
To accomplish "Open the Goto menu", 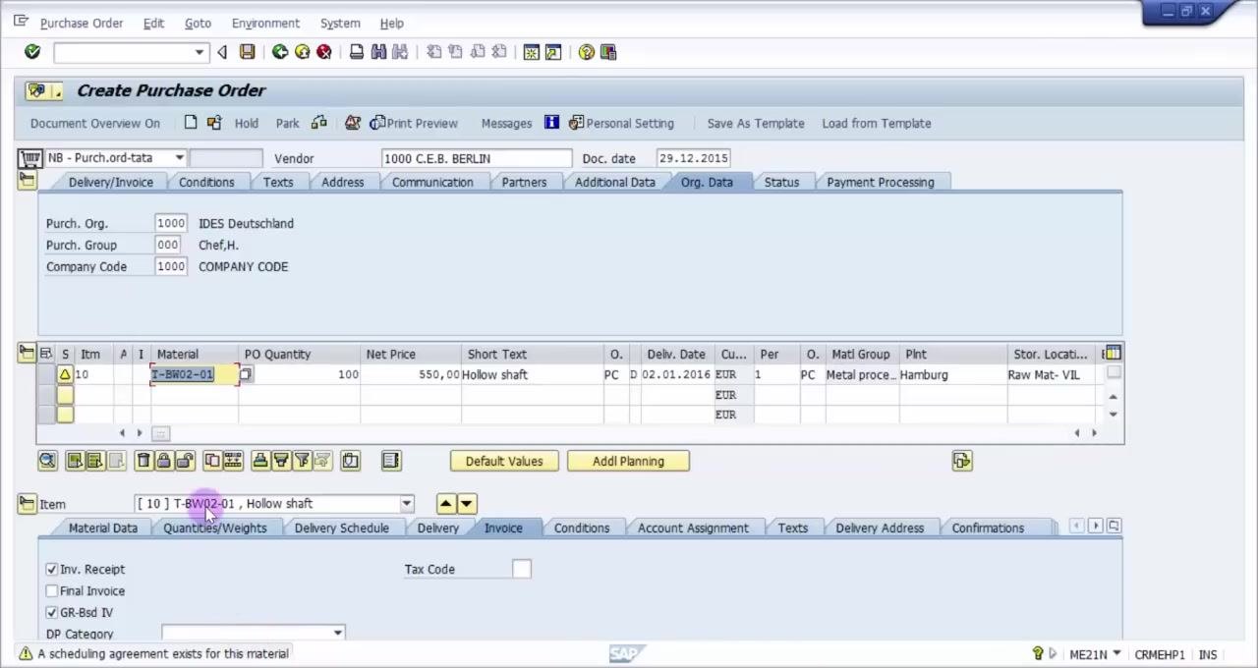I will (x=198, y=23).
